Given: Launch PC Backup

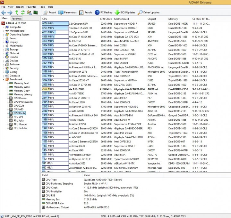Looking at the screenshot, I should (x=103, y=12).
